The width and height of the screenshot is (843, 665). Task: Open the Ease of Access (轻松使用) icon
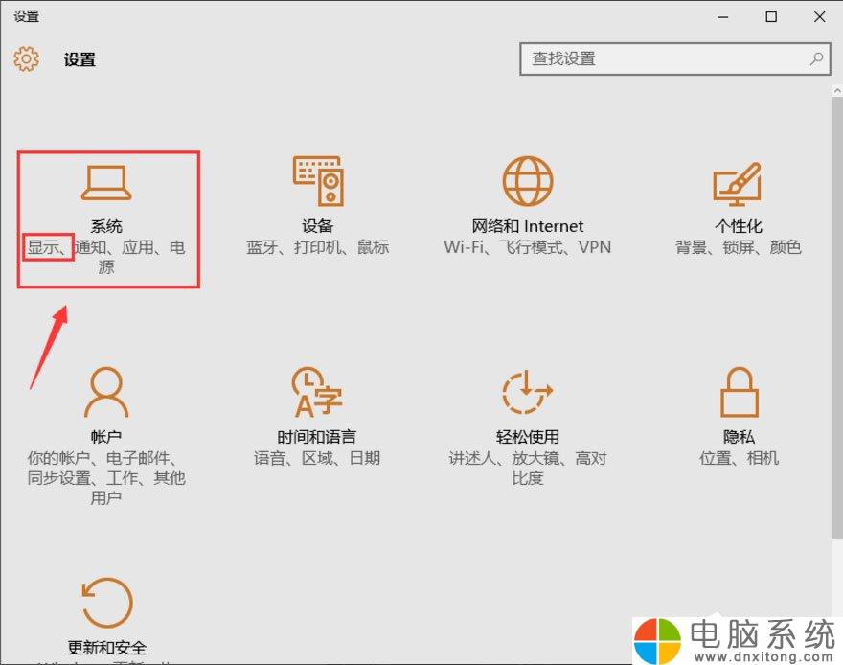point(528,392)
